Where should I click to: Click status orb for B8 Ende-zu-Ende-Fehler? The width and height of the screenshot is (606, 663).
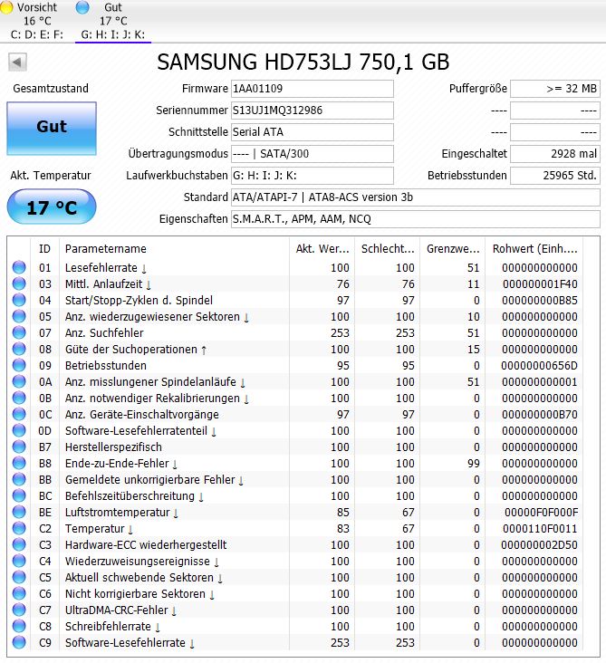pyautogui.click(x=19, y=463)
